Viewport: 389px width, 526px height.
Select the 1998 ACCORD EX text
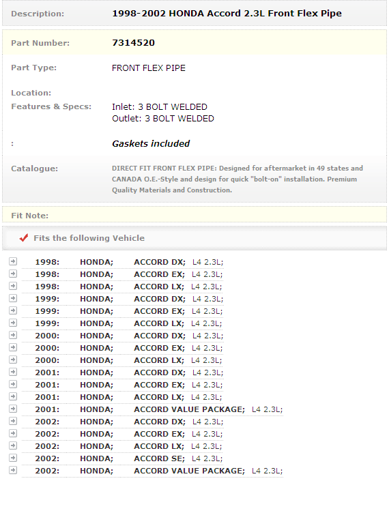point(160,274)
